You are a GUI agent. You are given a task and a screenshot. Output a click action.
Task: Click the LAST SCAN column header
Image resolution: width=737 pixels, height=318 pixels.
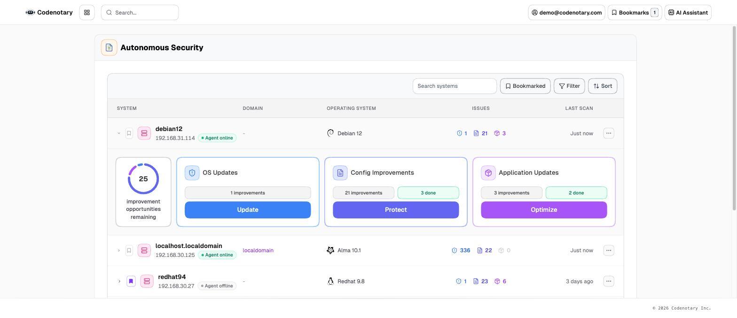(579, 109)
